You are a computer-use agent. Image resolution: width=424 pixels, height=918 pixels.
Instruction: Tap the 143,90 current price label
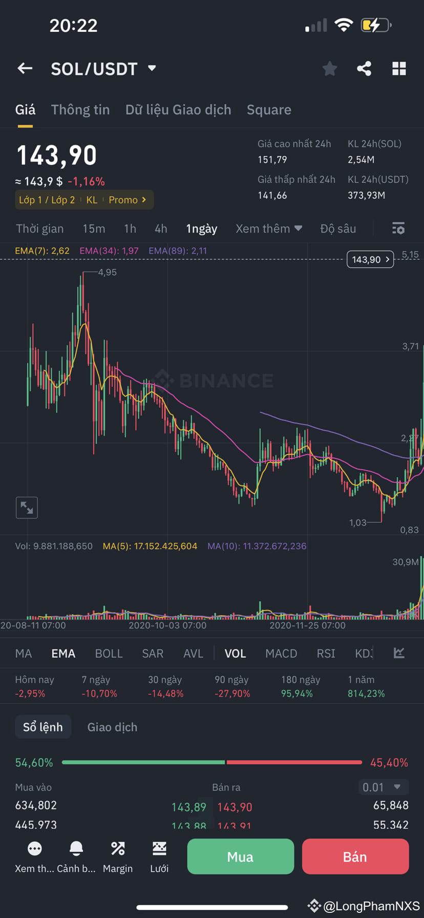pyautogui.click(x=369, y=259)
